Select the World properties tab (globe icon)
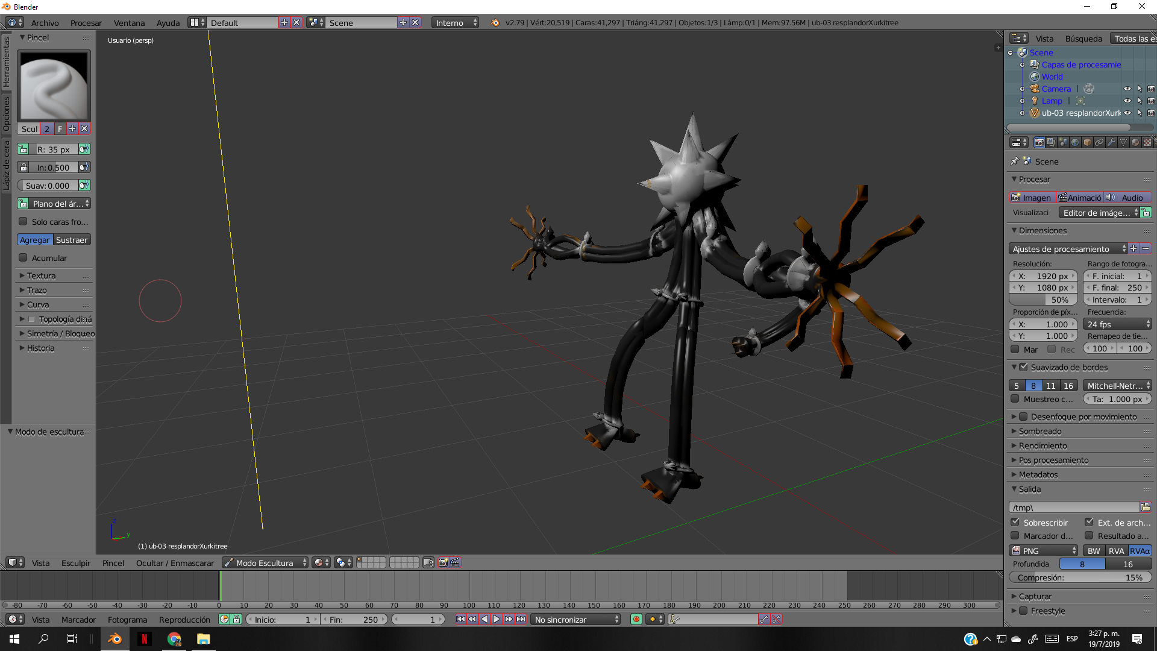Viewport: 1157px width, 651px height. (1074, 142)
